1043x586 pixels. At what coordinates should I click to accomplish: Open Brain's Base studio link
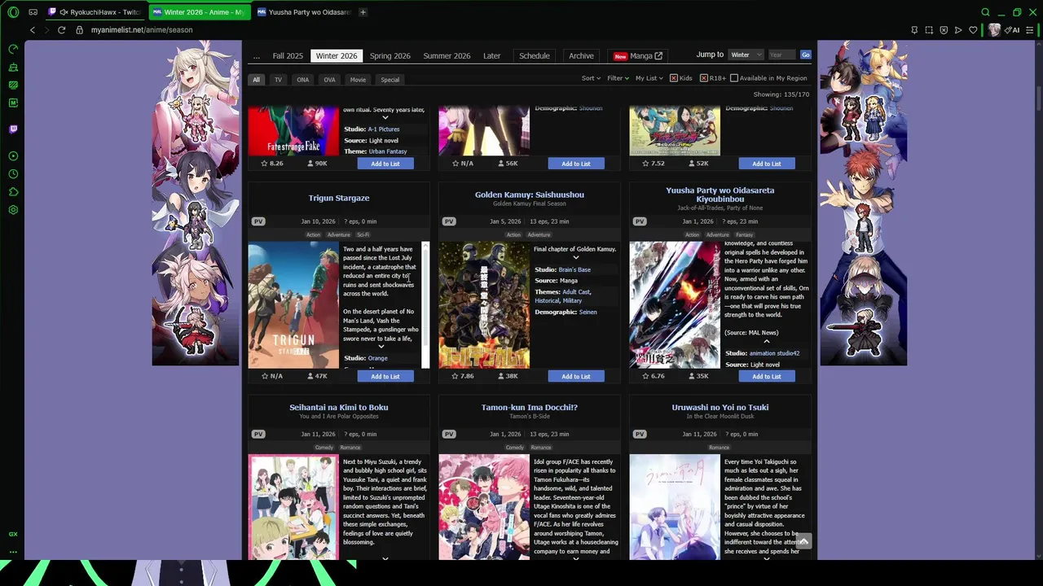pos(574,269)
